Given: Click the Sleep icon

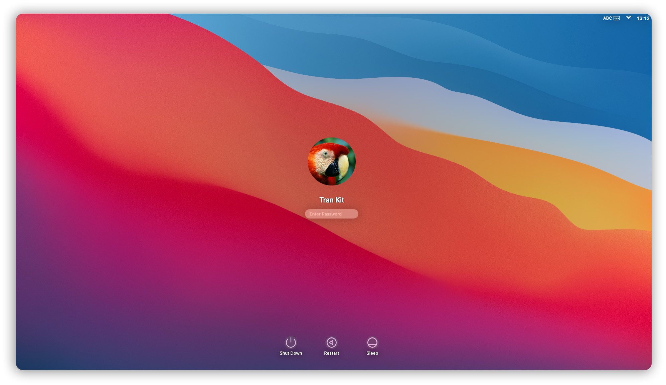Looking at the screenshot, I should [372, 342].
